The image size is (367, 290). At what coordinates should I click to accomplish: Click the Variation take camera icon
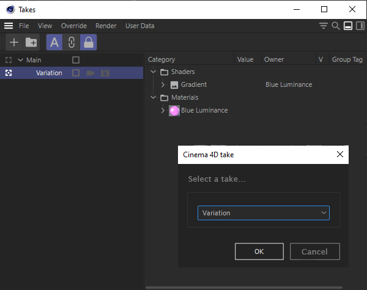91,73
